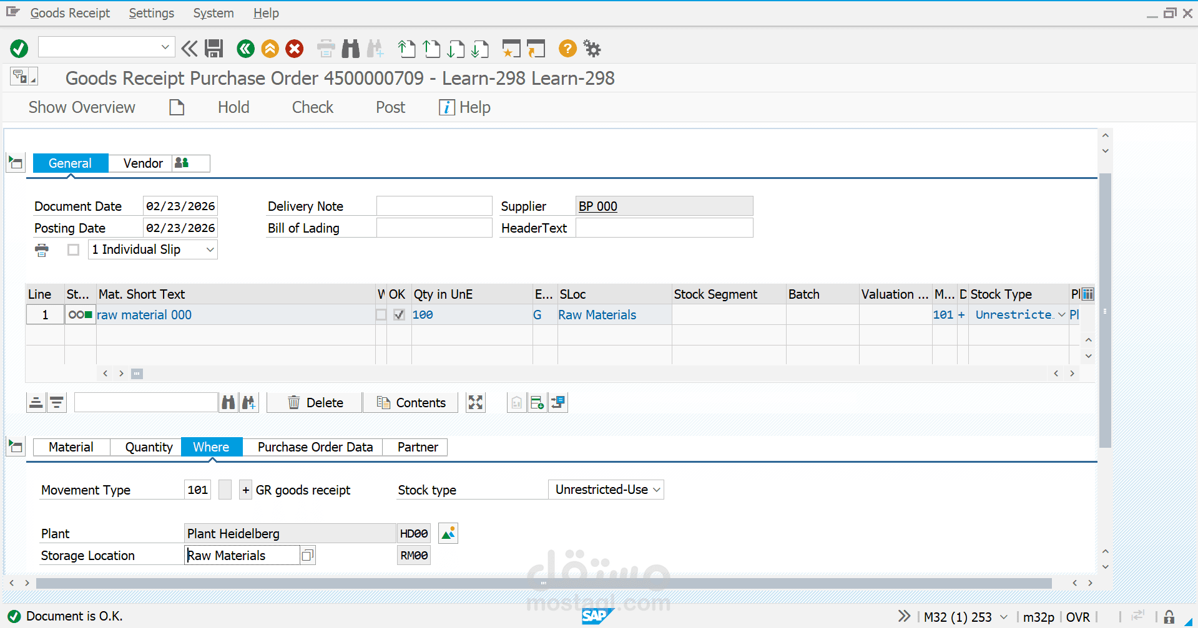
Task: Cancel the transaction with the red X icon
Action: click(x=294, y=48)
